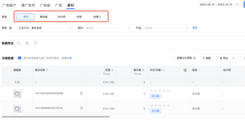Switch to the 推广系列 tab

pyautogui.click(x=28, y=5)
